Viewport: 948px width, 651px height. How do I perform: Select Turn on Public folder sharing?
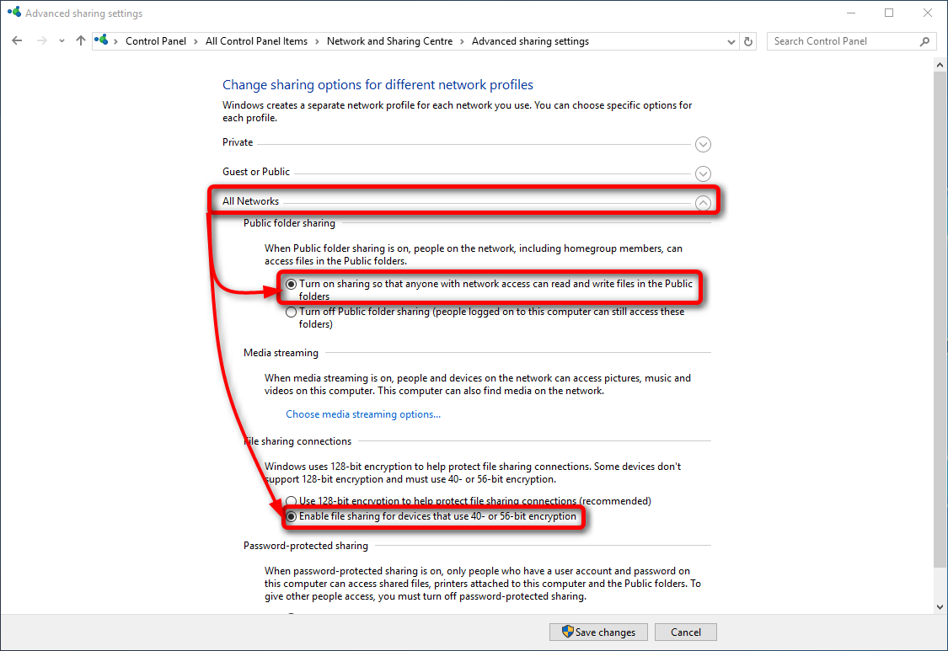[291, 284]
